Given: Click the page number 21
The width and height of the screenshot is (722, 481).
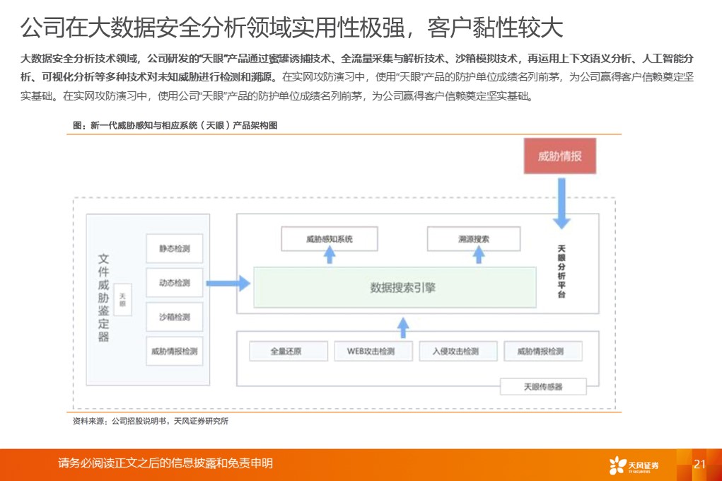Looking at the screenshot, I should 700,464.
